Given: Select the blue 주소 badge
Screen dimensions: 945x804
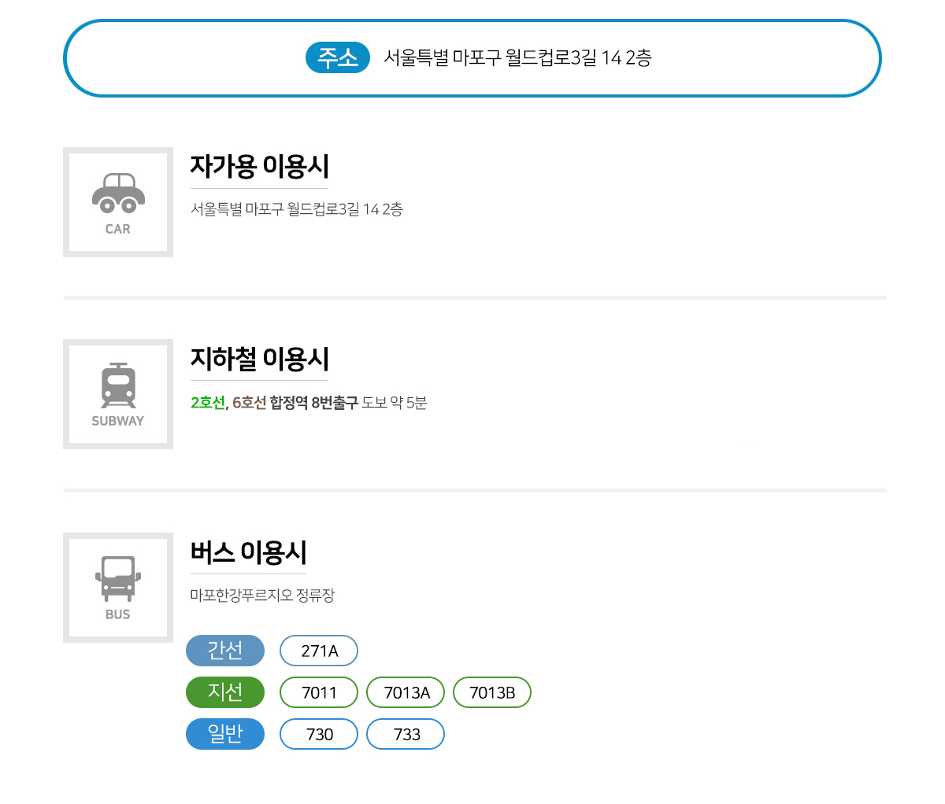Looking at the screenshot, I should (x=338, y=57).
